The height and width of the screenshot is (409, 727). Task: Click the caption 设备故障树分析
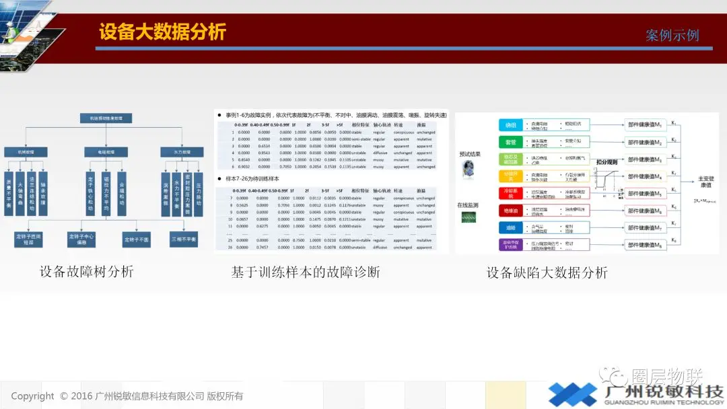pos(87,271)
